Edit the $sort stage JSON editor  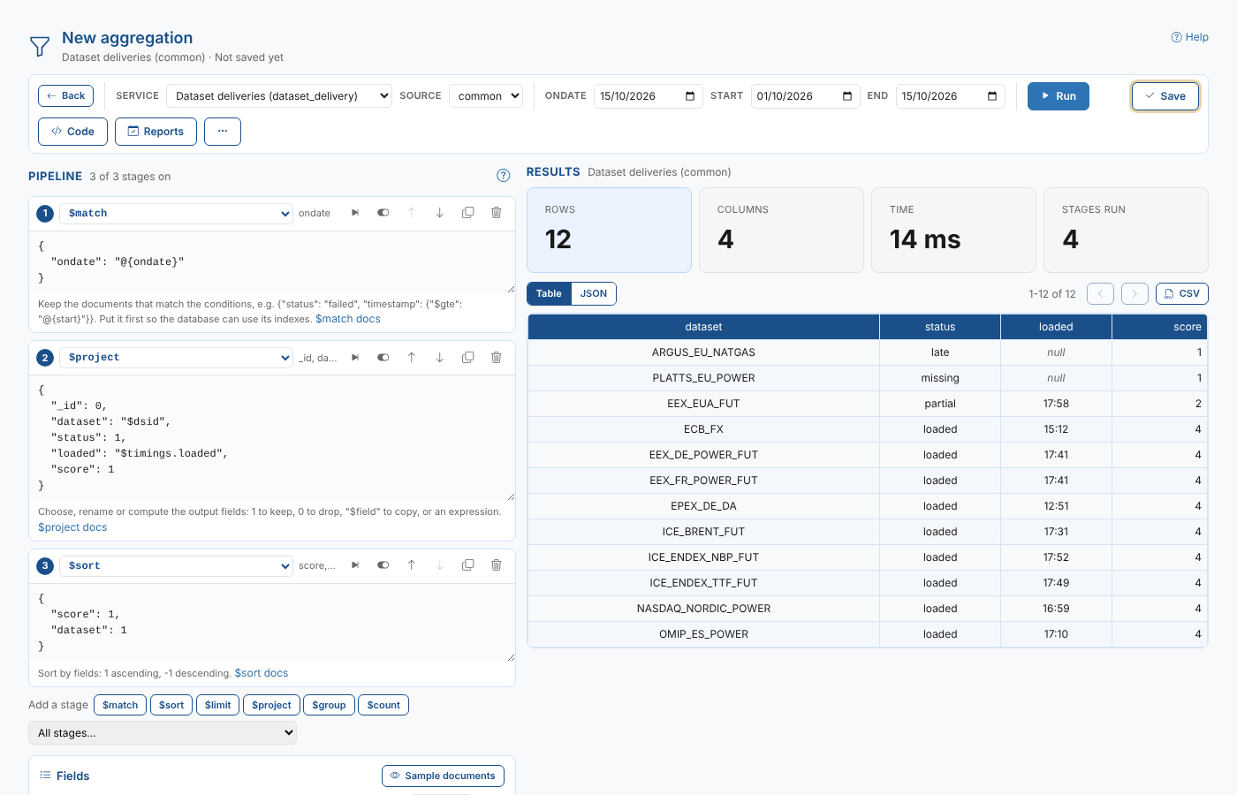(x=272, y=623)
